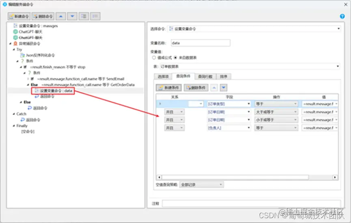
Task: Switch to the 查询行数 tab
Action: click(205, 77)
